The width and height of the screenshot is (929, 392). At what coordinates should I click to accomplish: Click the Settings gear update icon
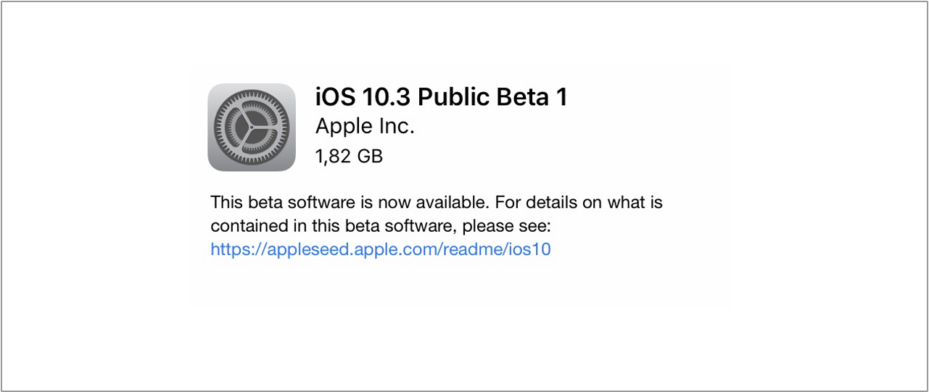click(x=252, y=128)
